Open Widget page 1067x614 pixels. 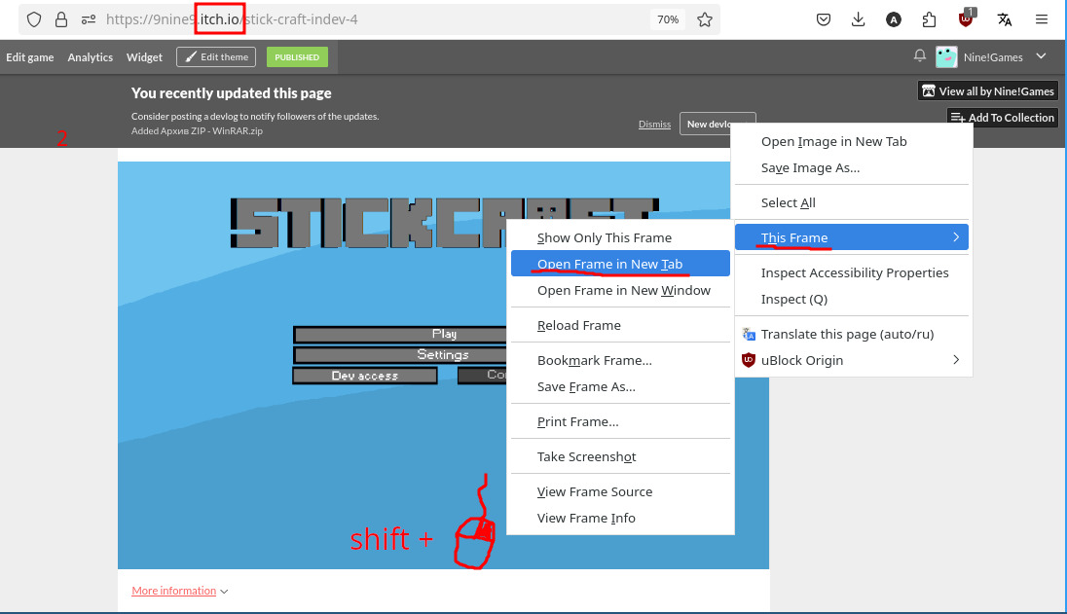click(144, 57)
